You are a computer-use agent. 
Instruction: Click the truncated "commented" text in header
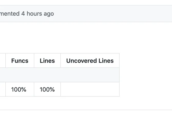coord(10,14)
